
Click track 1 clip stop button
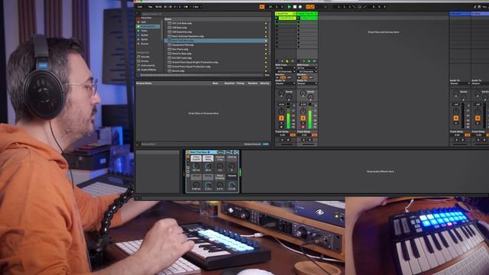pyautogui.click(x=277, y=61)
